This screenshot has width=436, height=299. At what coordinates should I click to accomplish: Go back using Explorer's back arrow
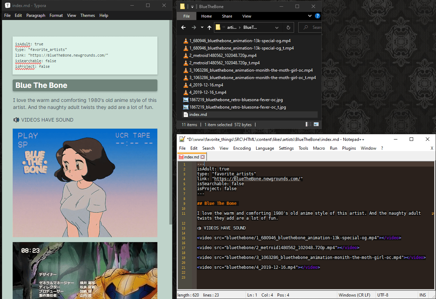click(183, 27)
